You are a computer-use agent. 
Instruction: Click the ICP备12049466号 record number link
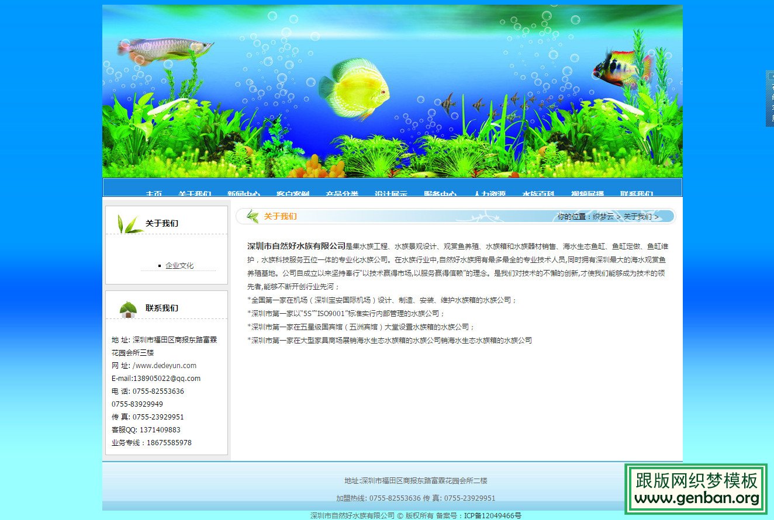pyautogui.click(x=491, y=516)
